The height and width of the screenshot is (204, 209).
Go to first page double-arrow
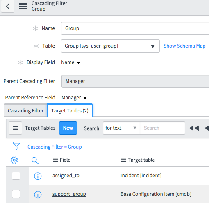[194, 128]
